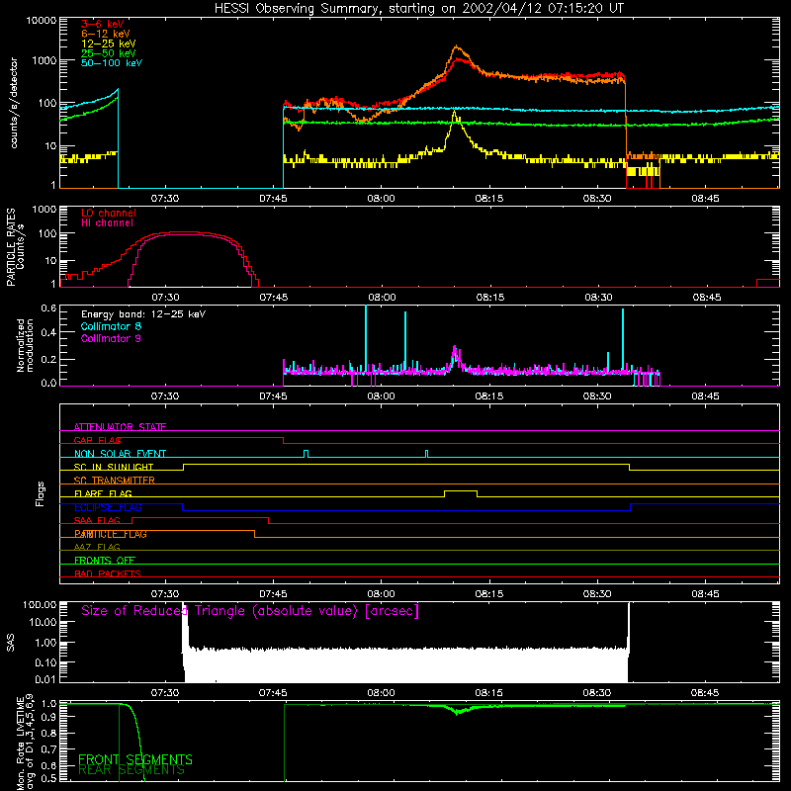
Task: Select the orange 6-12 keV legend entry
Action: point(106,34)
